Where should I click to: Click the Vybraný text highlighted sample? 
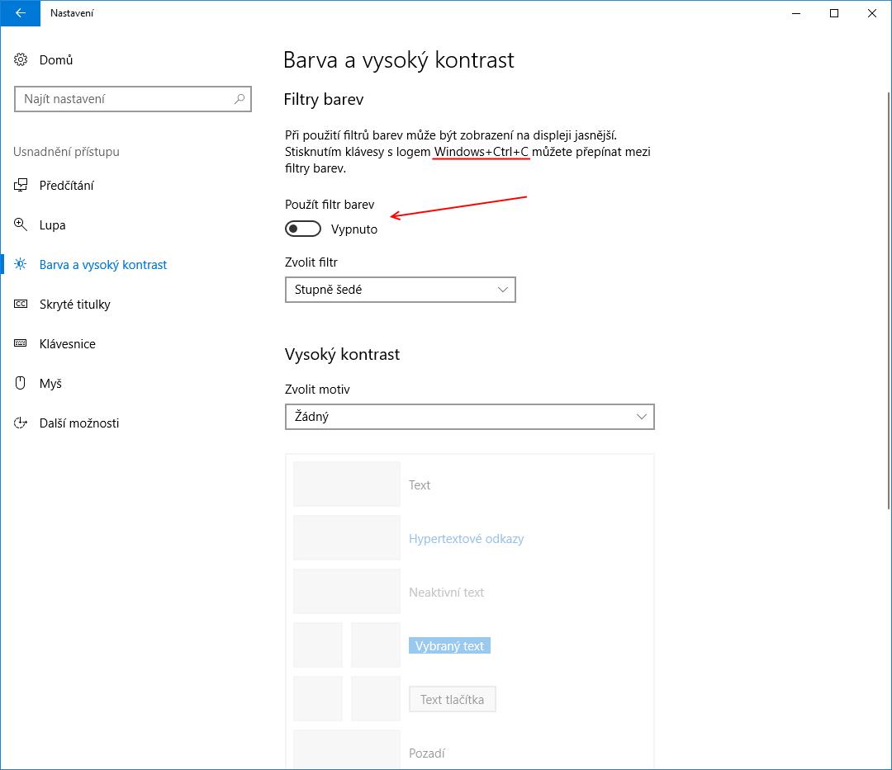(x=449, y=646)
